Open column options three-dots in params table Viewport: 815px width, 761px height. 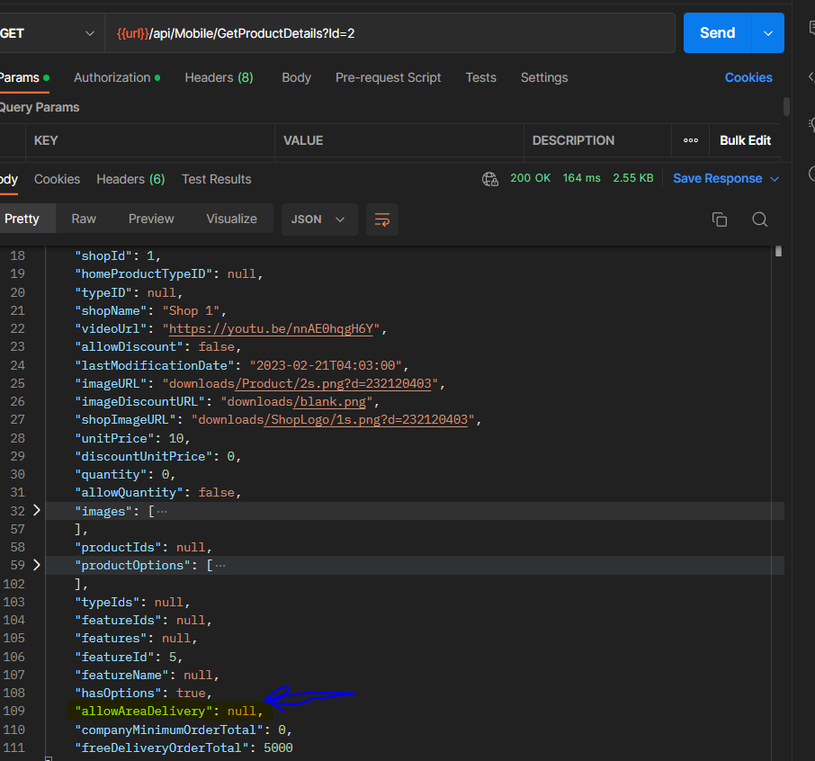click(691, 140)
